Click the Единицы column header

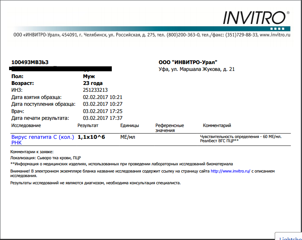coord(129,125)
